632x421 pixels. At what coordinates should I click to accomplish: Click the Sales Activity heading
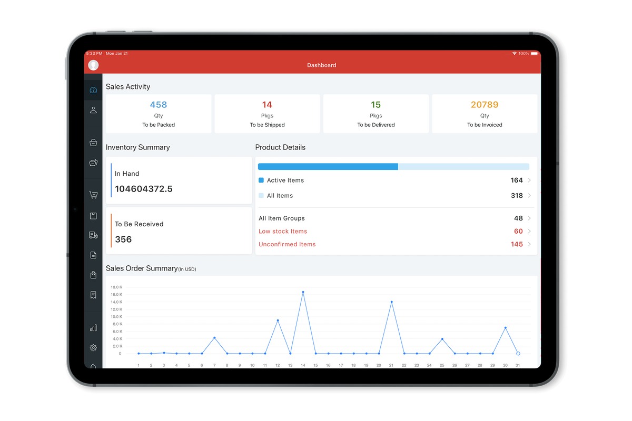click(x=128, y=87)
